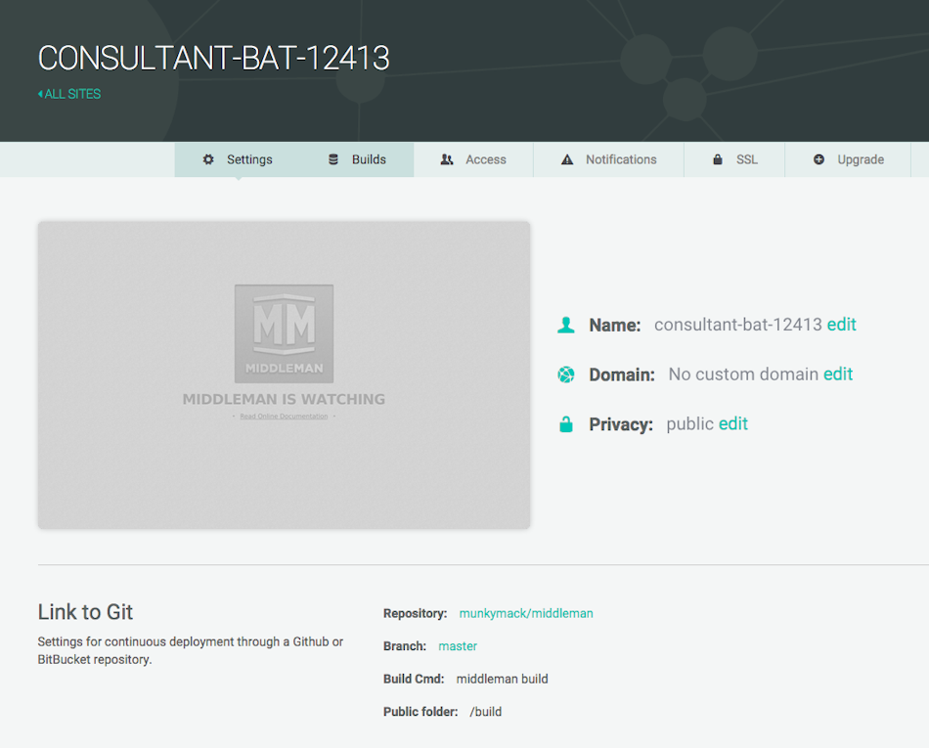Open the SSL tab
Viewport: 929px width, 748px height.
click(734, 159)
